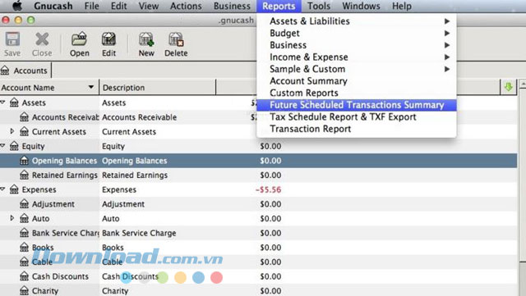Select the Adjustment description cell
The height and width of the screenshot is (296, 526).
point(123,204)
